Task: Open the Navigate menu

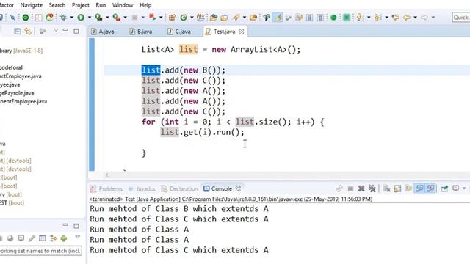Action: coord(31,5)
